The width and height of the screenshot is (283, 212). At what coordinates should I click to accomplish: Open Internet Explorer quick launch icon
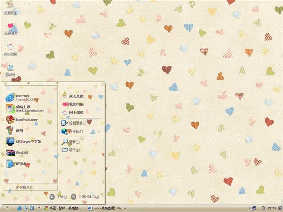point(19,208)
